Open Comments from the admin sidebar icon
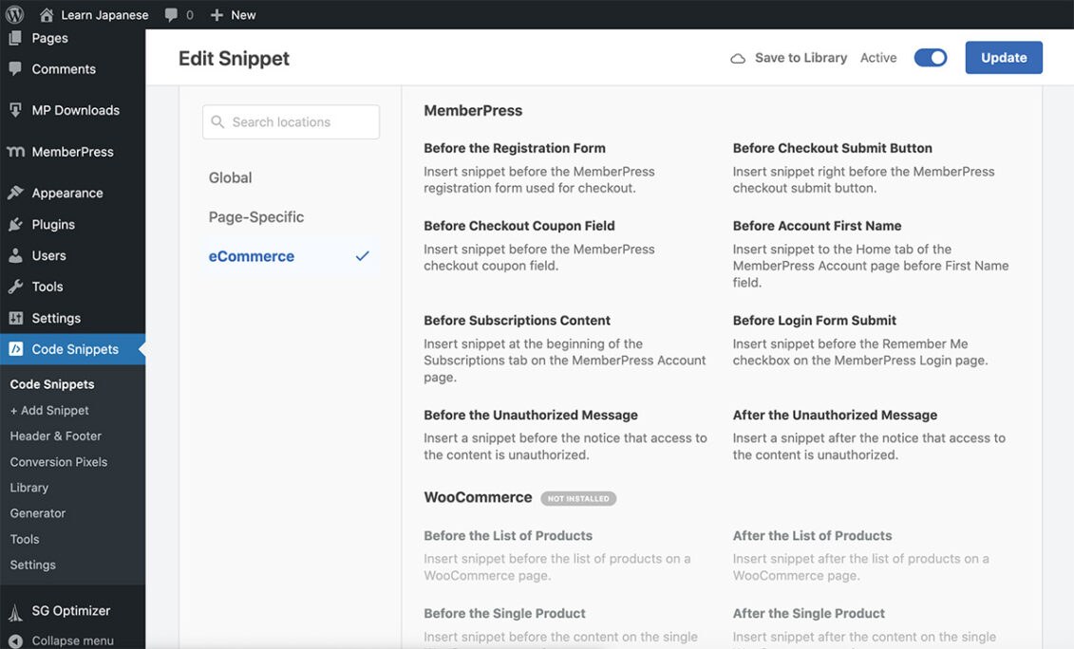The image size is (1074, 649). coord(16,68)
